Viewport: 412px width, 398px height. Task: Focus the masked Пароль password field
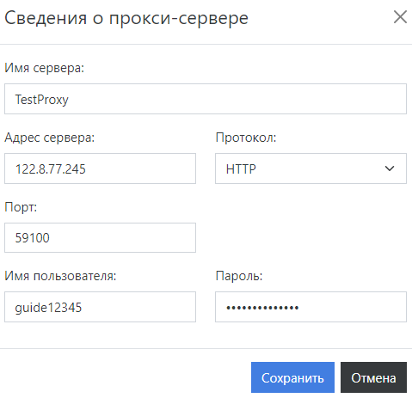click(311, 307)
